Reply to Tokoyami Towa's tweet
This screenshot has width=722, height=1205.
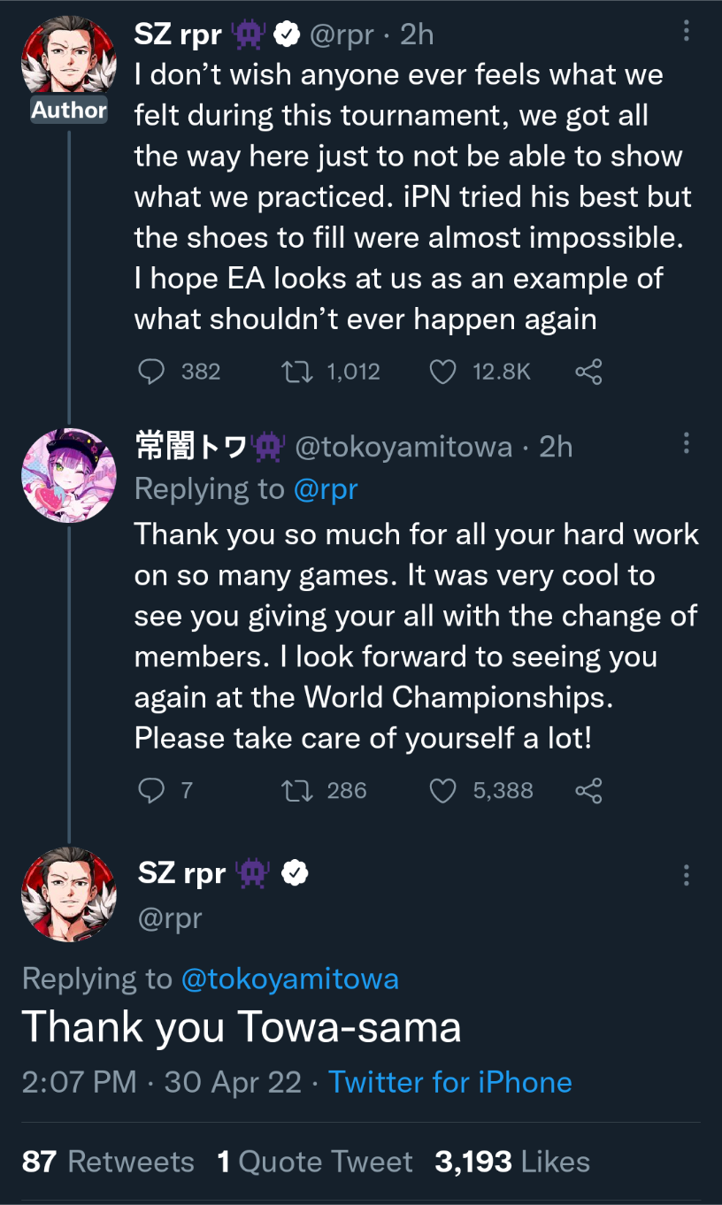152,789
